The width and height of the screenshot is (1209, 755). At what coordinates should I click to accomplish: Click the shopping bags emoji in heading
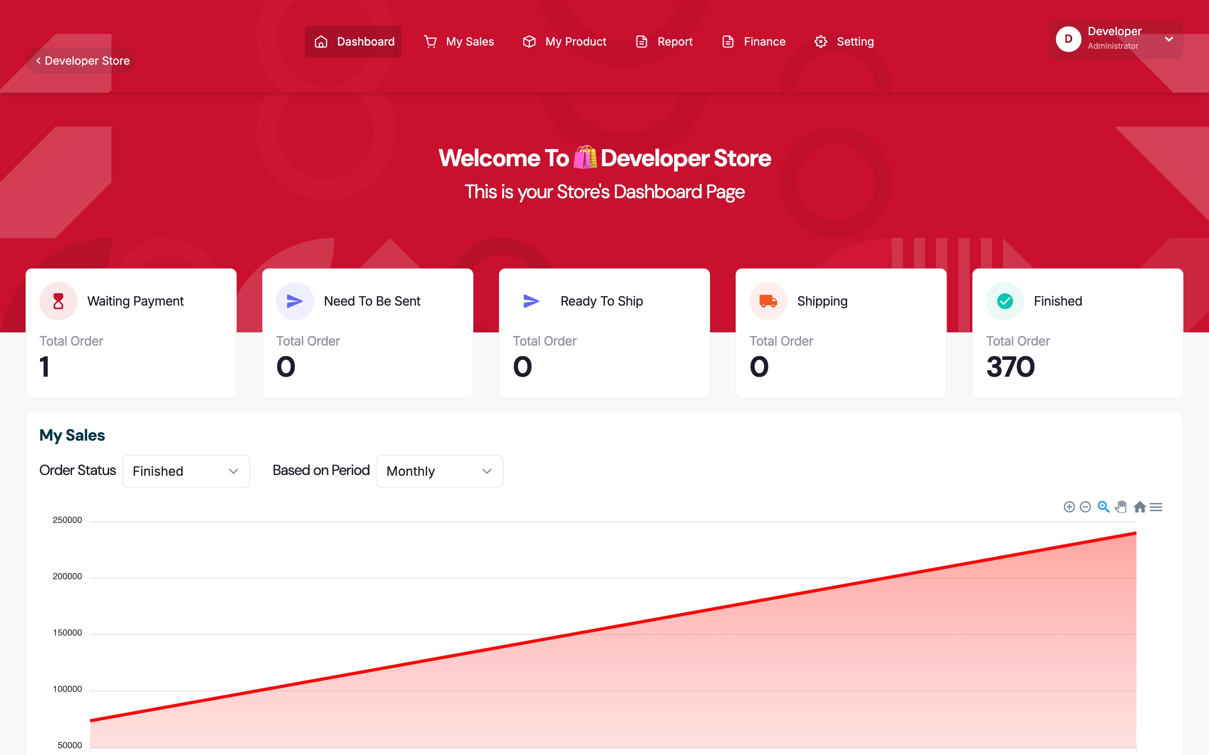[585, 158]
